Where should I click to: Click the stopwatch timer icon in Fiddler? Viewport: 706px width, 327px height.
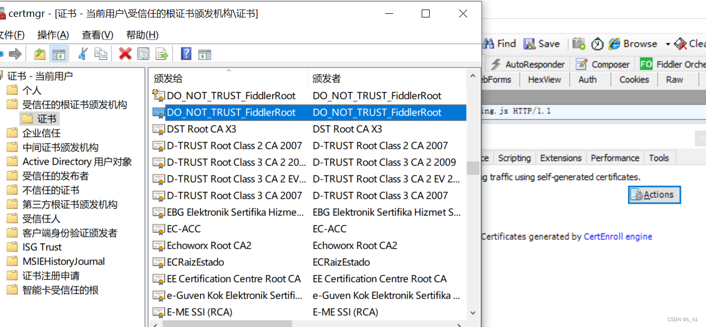pos(597,44)
